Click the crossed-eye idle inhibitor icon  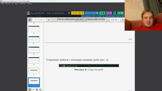(69, 13)
